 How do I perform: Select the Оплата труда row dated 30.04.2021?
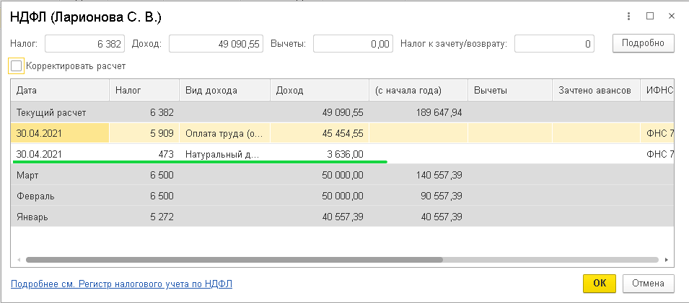[x=225, y=133]
